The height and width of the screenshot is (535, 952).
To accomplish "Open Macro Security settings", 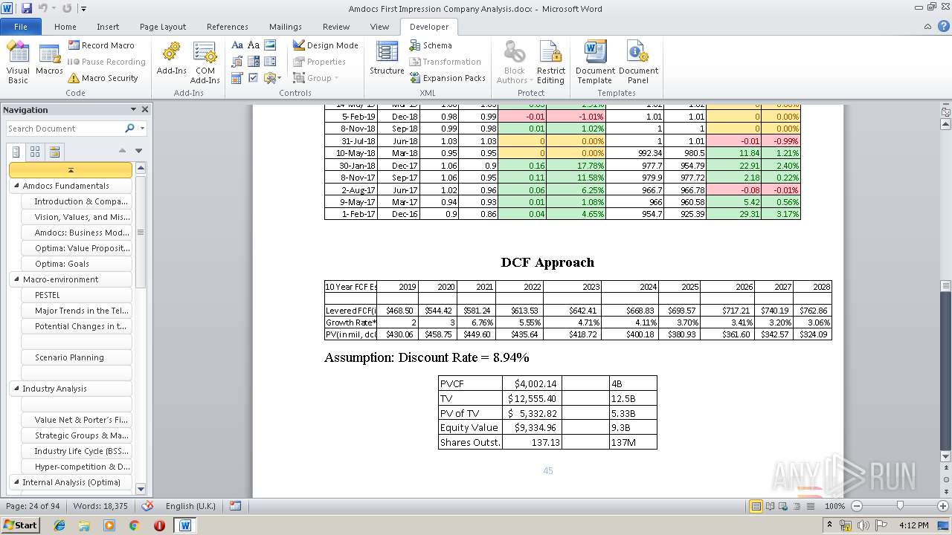I will coord(103,78).
